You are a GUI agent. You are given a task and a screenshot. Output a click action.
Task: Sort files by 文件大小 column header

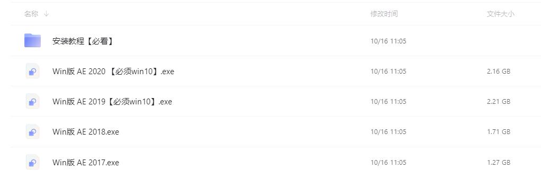click(500, 14)
